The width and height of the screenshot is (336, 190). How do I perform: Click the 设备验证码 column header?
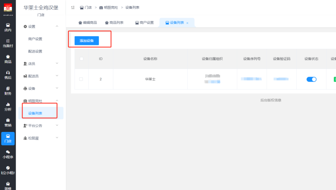(282, 59)
